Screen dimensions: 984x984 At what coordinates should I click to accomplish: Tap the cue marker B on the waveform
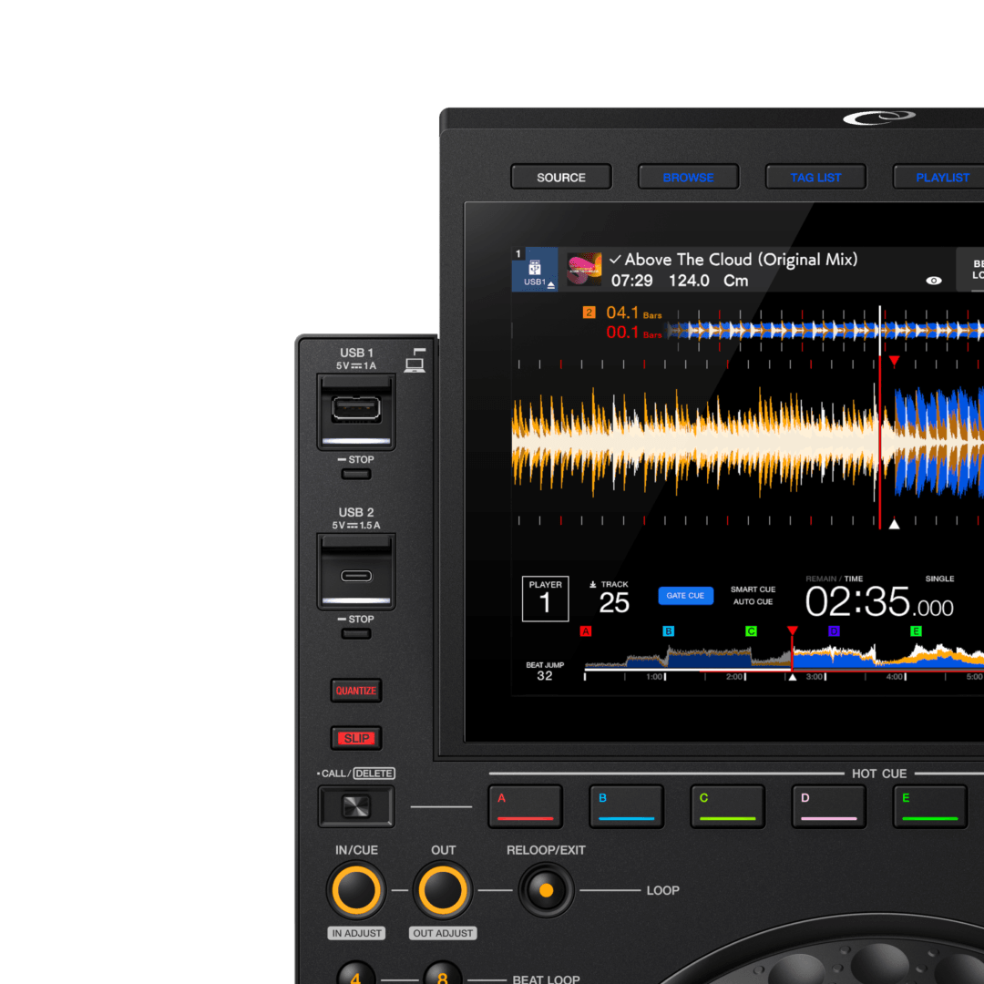668,630
